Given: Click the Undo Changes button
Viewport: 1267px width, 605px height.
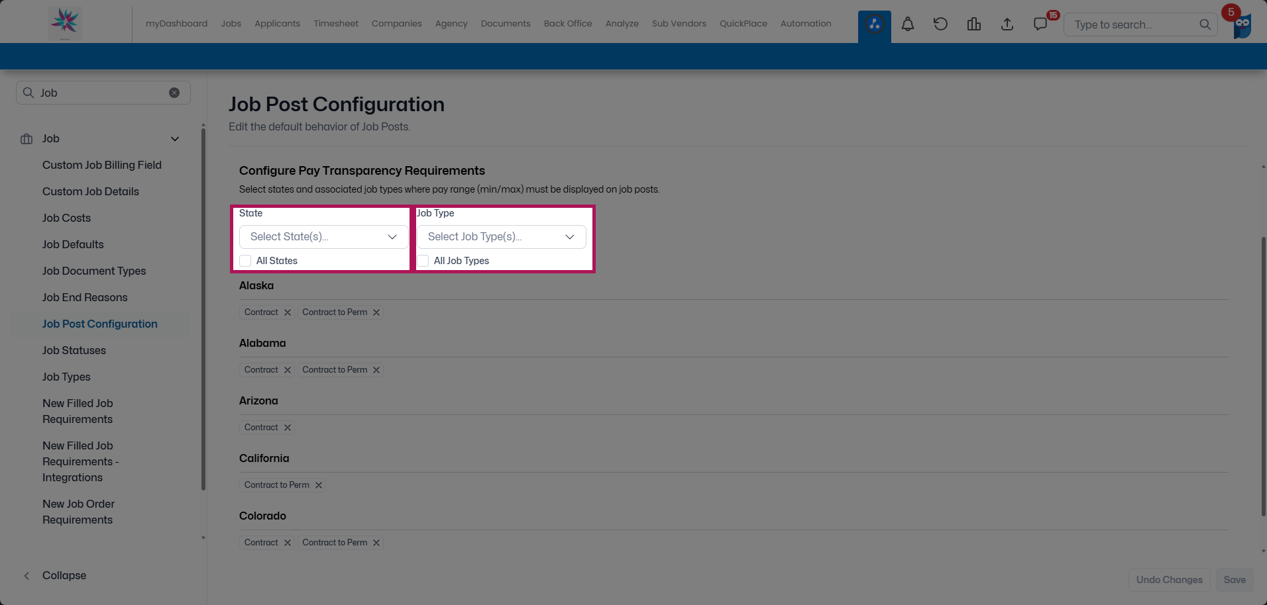Looking at the screenshot, I should coord(1170,580).
